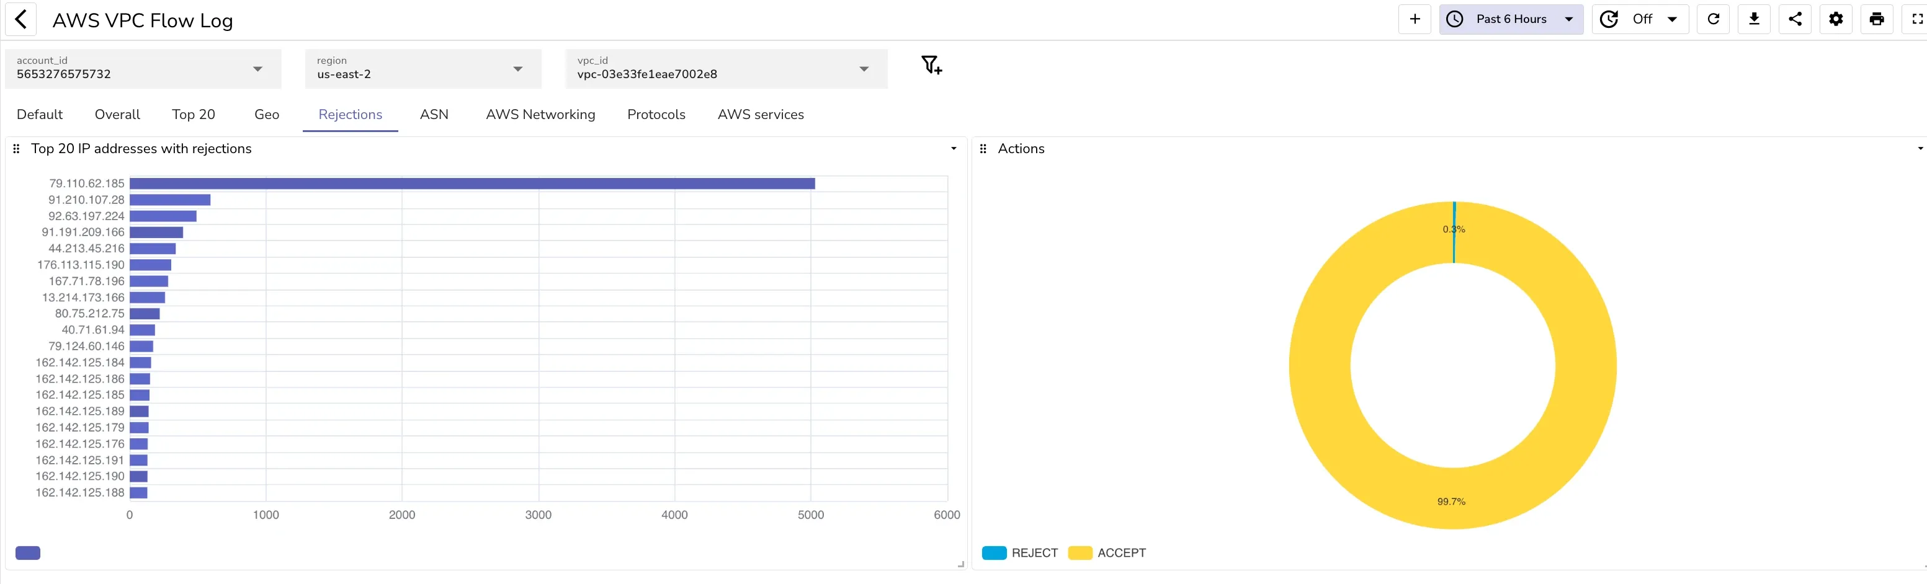Toggle the purple bar chart legend swatch
Image resolution: width=1927 pixels, height=584 pixels.
pos(28,552)
